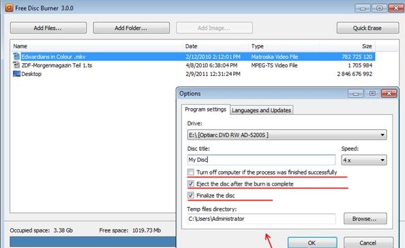
Task: Click the 'Matroska Video File' type cell
Action: pos(275,56)
